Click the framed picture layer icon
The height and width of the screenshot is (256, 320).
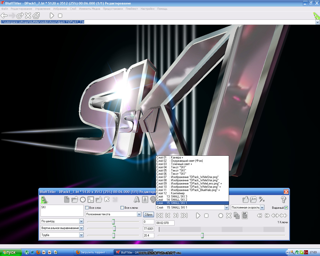[145, 199]
